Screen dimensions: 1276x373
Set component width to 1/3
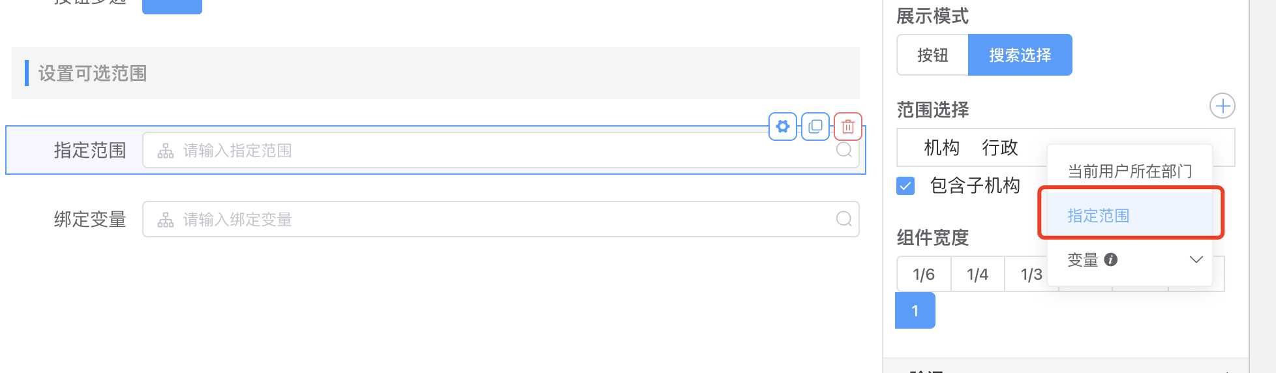[x=1031, y=275]
